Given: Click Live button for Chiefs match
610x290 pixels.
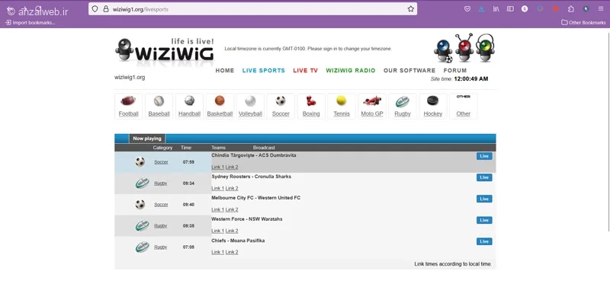Looking at the screenshot, I should pos(484,241).
